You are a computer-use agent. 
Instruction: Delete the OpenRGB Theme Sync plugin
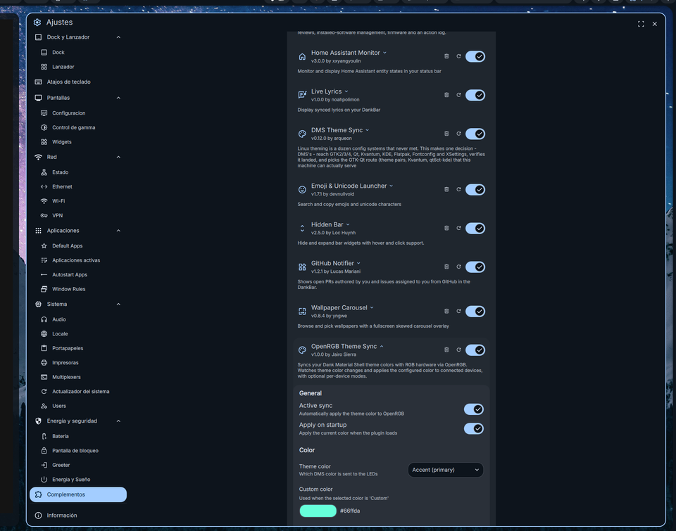point(446,350)
